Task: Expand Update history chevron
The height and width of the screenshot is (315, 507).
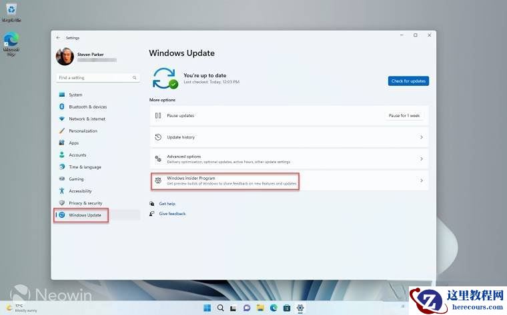Action: [422, 137]
